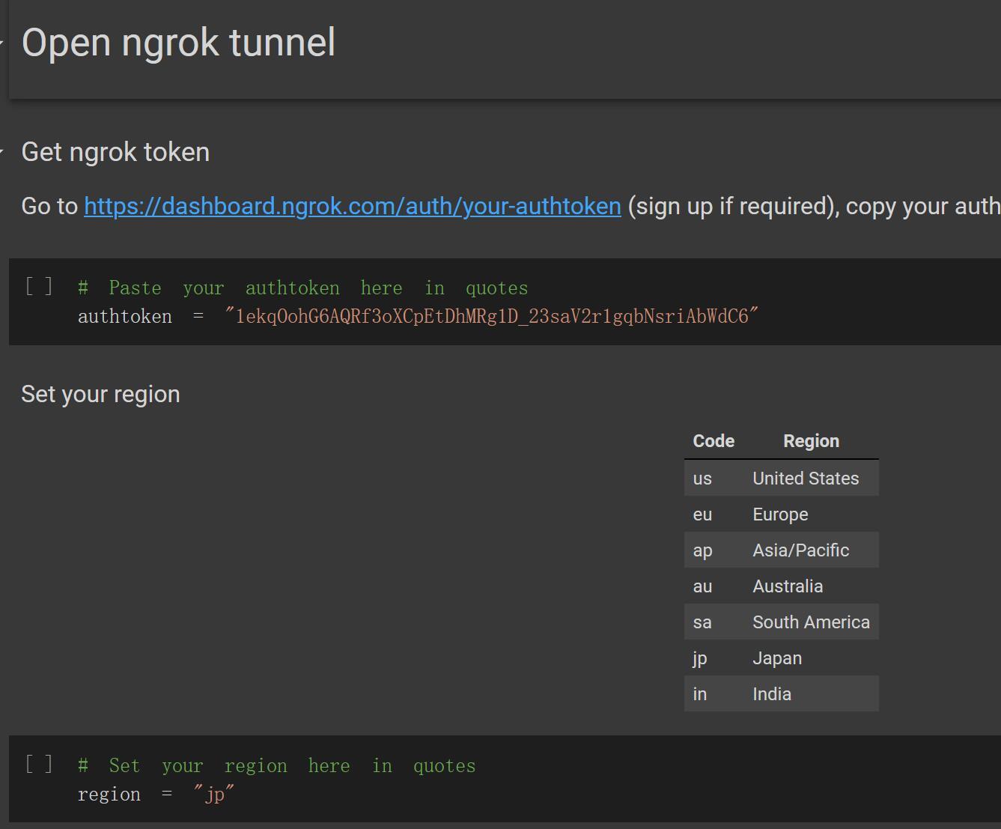Click the "ap" code cell
Viewport: 1001px width, 829px height.
click(x=702, y=550)
